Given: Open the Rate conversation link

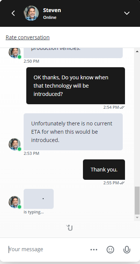Looking at the screenshot, I should [x=28, y=37].
